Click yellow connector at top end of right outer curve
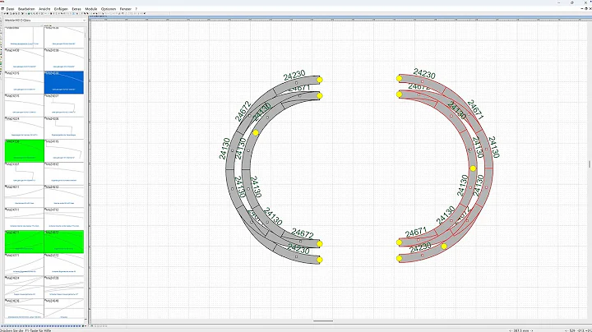 tap(399, 78)
